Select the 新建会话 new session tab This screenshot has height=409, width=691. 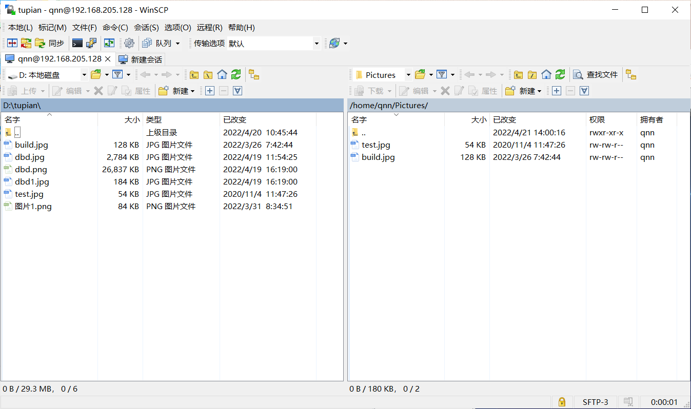(141, 59)
